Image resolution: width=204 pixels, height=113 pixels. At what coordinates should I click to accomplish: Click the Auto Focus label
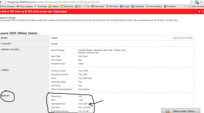coord(56,86)
